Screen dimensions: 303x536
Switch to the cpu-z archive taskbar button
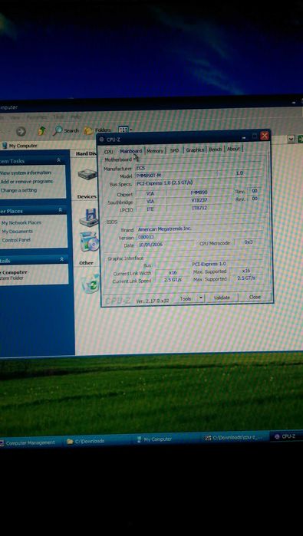(x=236, y=437)
